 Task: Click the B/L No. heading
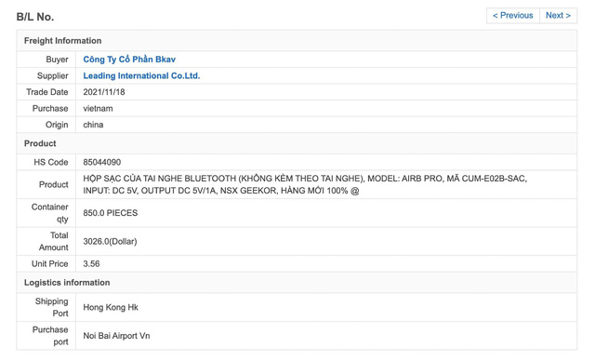(x=35, y=17)
